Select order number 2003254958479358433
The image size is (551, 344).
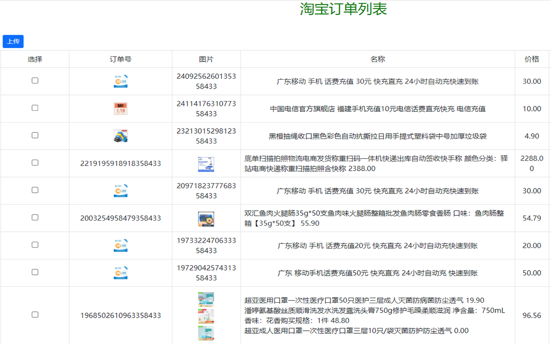click(121, 218)
